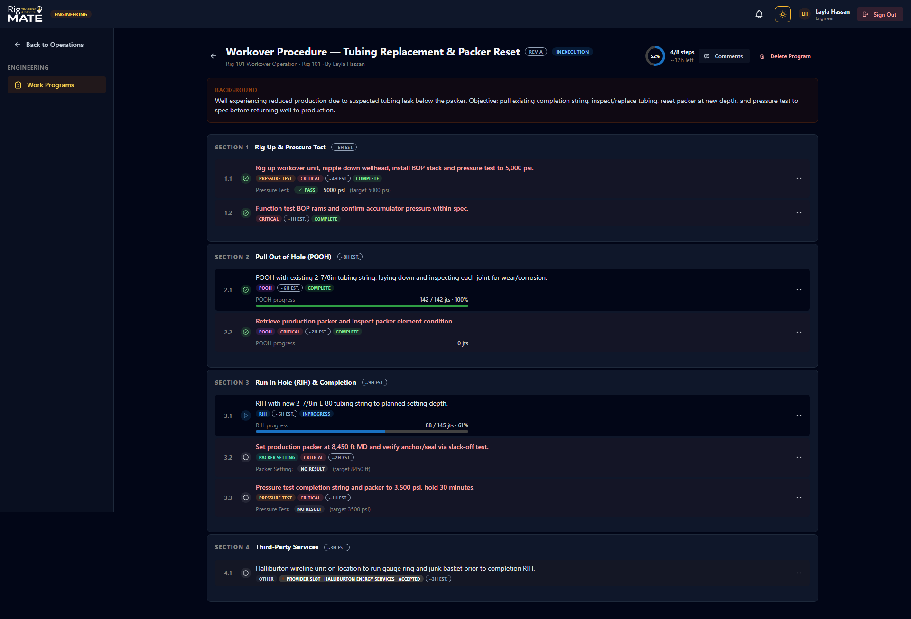Toggle completed check on step 2.2

click(246, 332)
